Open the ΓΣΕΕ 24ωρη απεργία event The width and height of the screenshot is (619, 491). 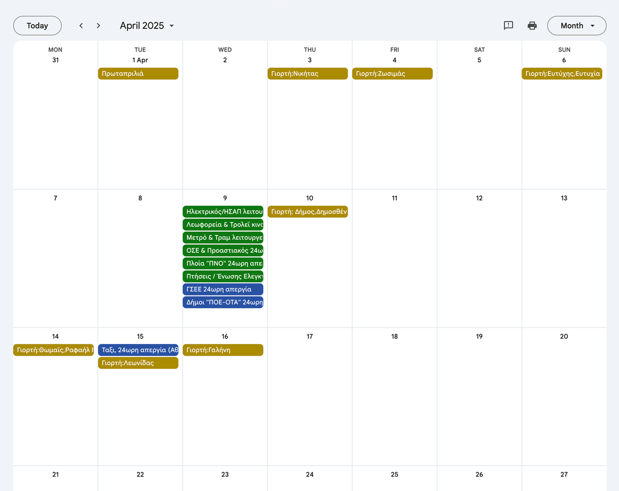[x=223, y=289]
